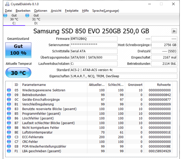Image resolution: width=181 pixels, height=159 pixels.
Task: Click status orb of Luftstromtemperatur row
Action: (x=9, y=132)
